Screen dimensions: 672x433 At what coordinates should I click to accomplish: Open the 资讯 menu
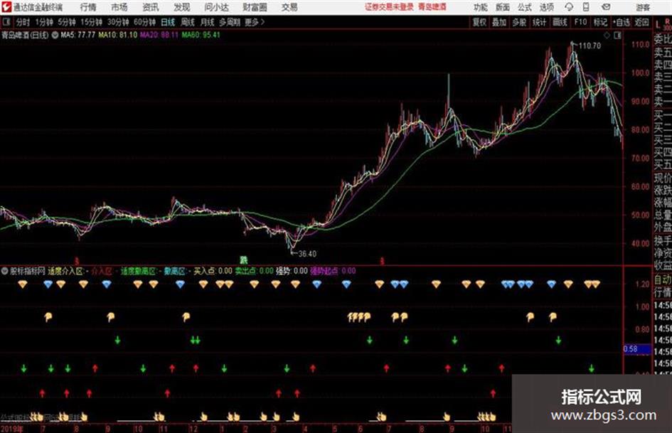point(151,7)
